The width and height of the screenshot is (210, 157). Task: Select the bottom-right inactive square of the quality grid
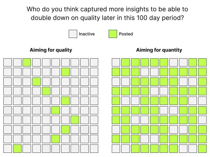coord(94,149)
